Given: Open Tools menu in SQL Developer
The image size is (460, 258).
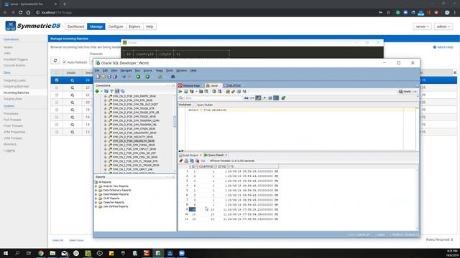Looking at the screenshot, I should [x=170, y=70].
